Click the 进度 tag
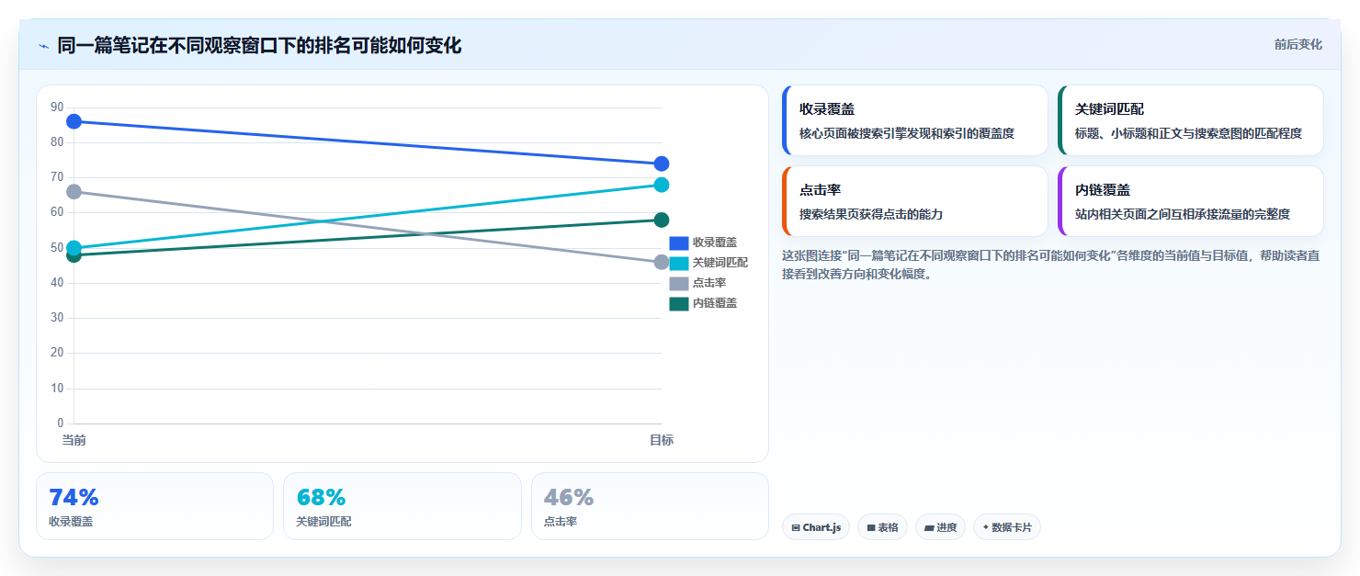 (940, 527)
